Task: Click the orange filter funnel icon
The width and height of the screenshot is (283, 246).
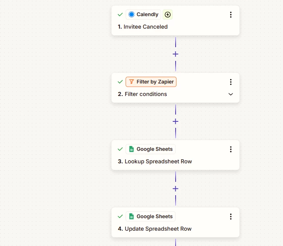Action: pos(132,82)
